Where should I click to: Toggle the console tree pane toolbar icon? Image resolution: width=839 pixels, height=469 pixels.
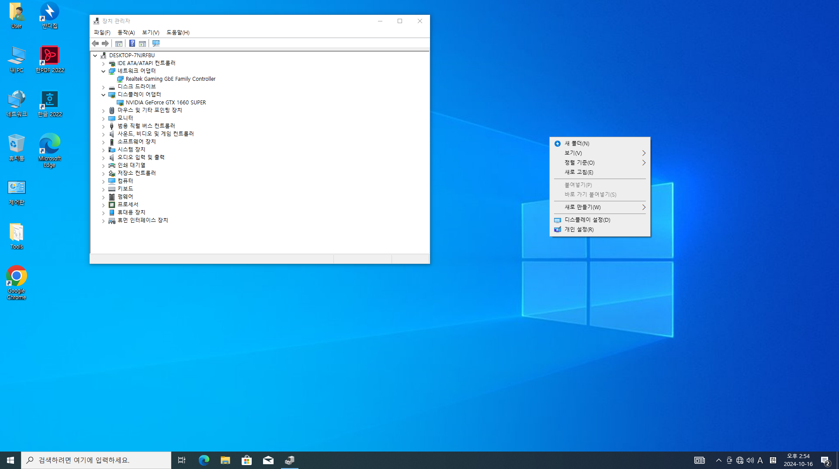point(119,43)
